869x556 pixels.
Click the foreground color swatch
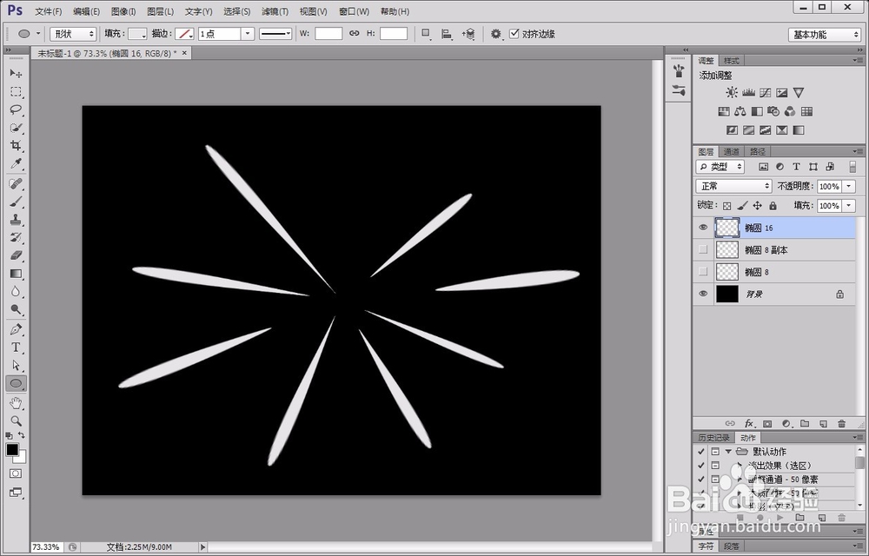[11, 450]
